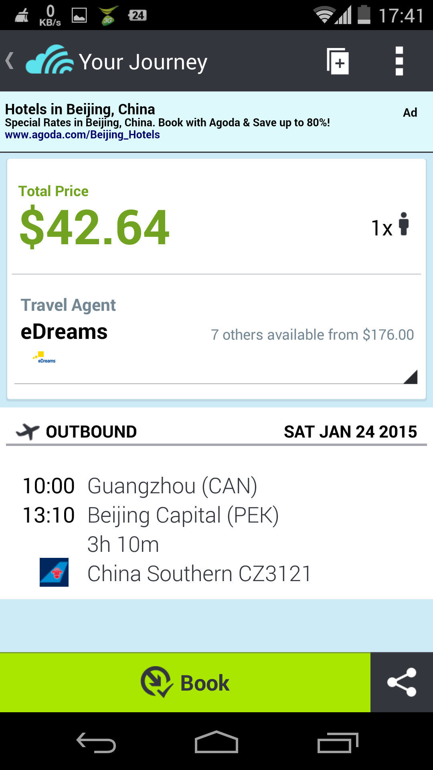Tap the small eDreams logo
The height and width of the screenshot is (770, 433).
[x=44, y=357]
